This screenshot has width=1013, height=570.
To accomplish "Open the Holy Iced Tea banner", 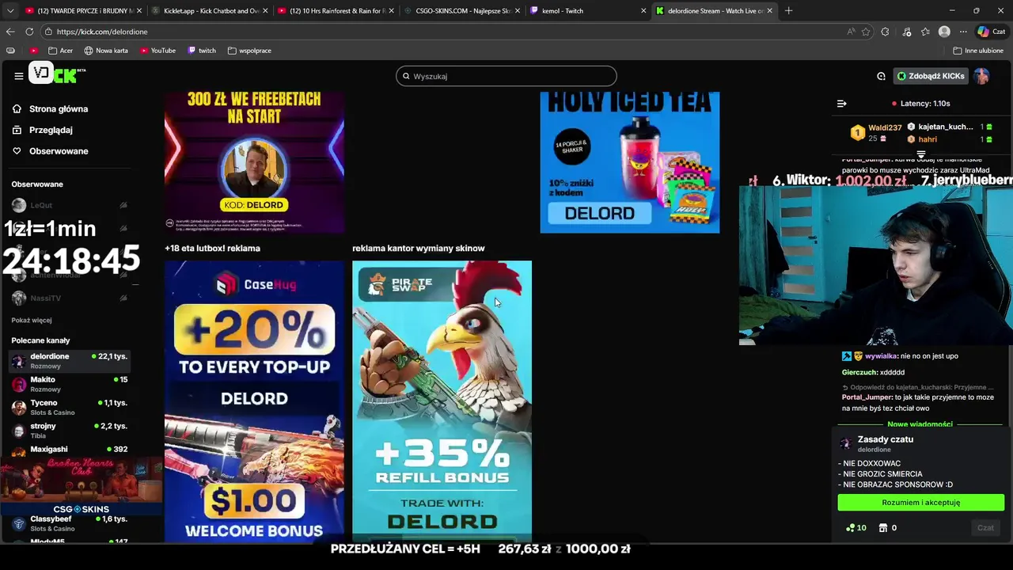I will 629,162.
